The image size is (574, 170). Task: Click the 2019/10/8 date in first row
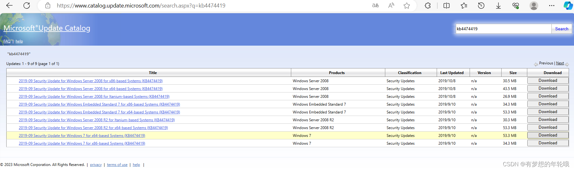coord(447,81)
